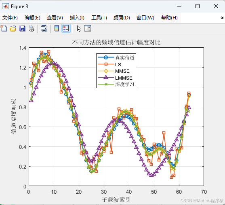Viewport: 225px width, 205px height.
Task: Open a file with the folder icon
Action: pos(13,28)
